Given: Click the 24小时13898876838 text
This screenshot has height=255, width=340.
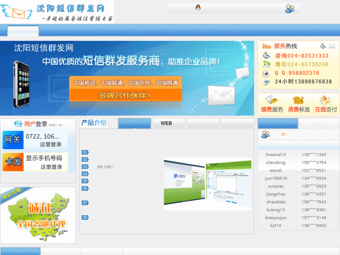Looking at the screenshot, I should click(x=304, y=81).
